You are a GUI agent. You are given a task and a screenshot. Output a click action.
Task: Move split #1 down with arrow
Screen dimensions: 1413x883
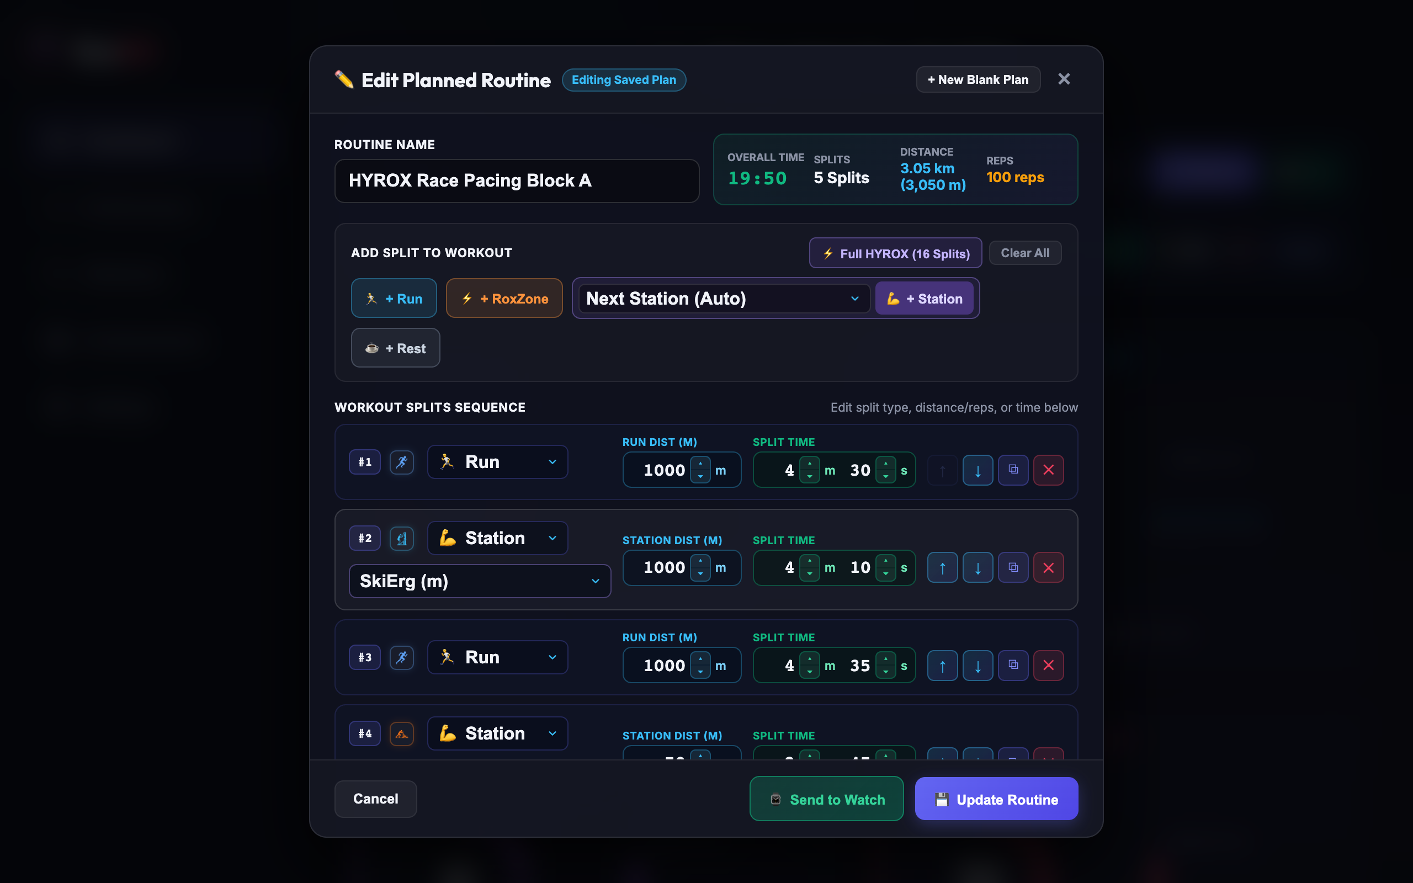pos(978,470)
